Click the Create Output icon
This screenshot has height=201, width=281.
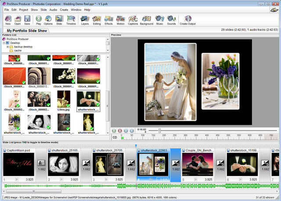[188, 19]
